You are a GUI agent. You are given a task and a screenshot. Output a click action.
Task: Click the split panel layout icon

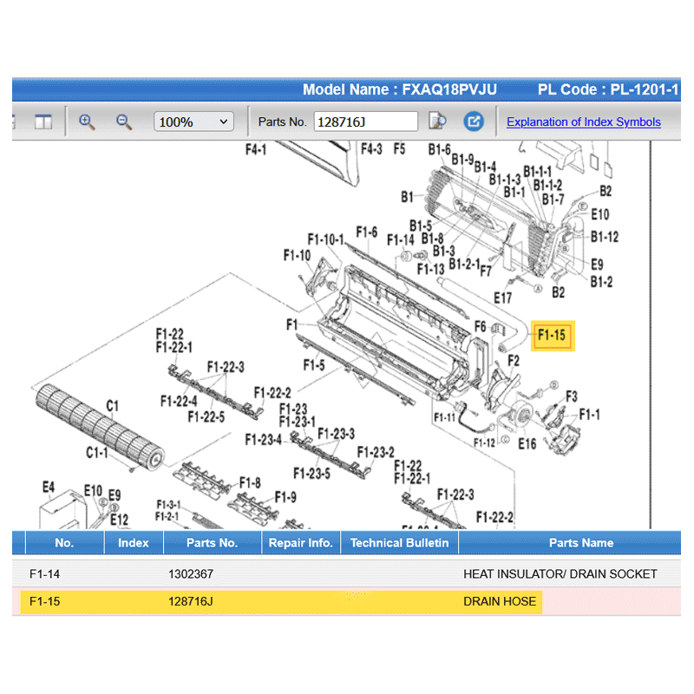pyautogui.click(x=43, y=121)
